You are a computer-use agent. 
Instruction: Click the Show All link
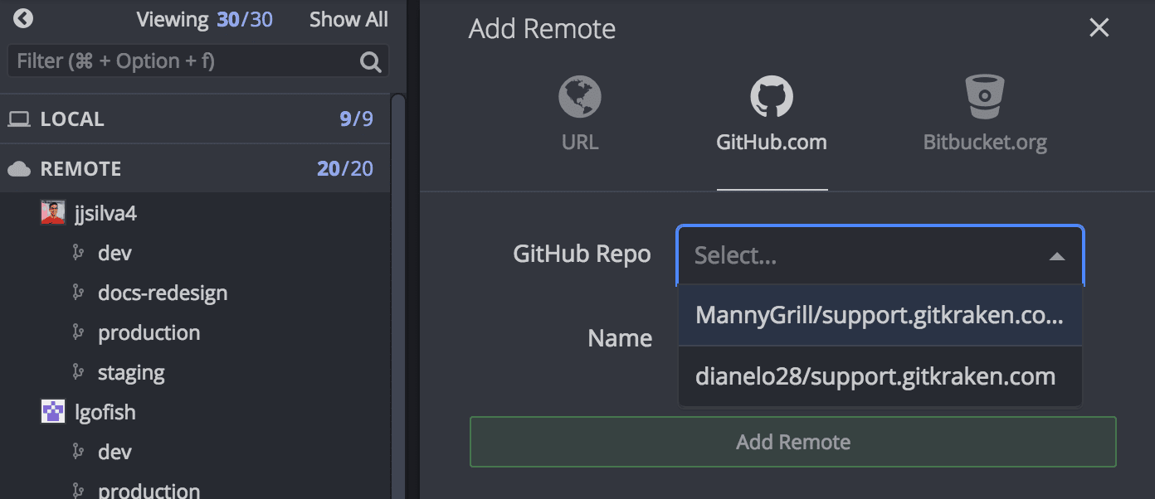click(x=348, y=20)
